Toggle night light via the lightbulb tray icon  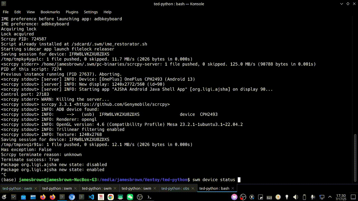coord(287,197)
